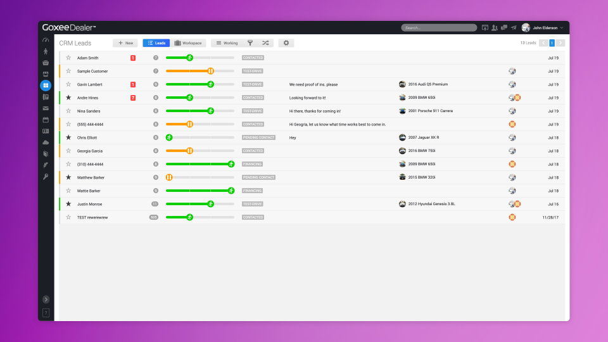Click the shuffle icon in toolbar
The height and width of the screenshot is (342, 608).
tap(265, 43)
